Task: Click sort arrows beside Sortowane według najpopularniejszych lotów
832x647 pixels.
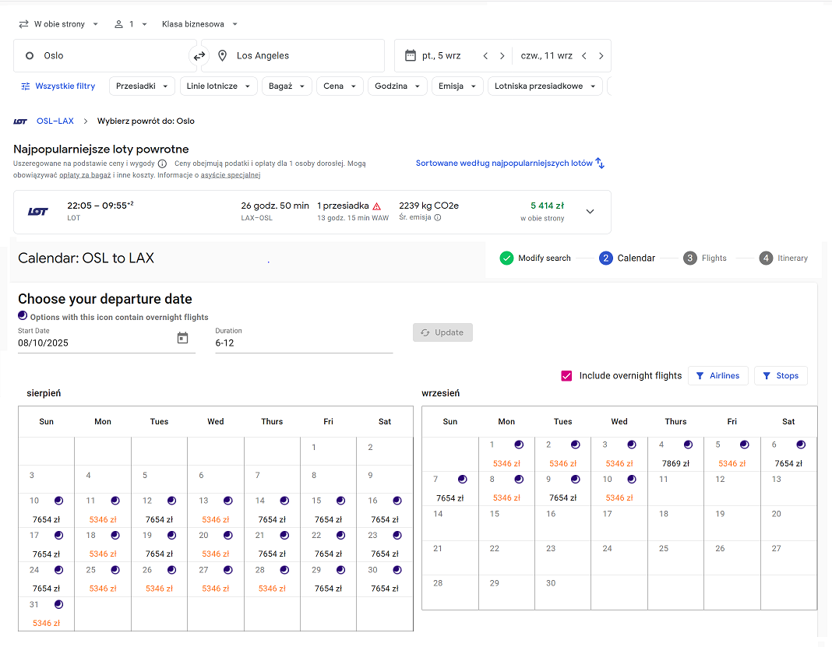Action: click(600, 164)
